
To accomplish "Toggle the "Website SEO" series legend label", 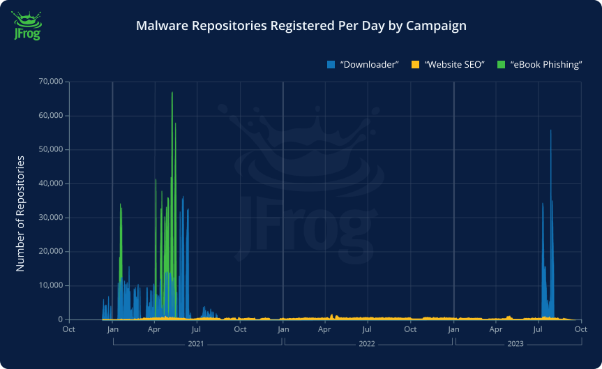I will (454, 65).
